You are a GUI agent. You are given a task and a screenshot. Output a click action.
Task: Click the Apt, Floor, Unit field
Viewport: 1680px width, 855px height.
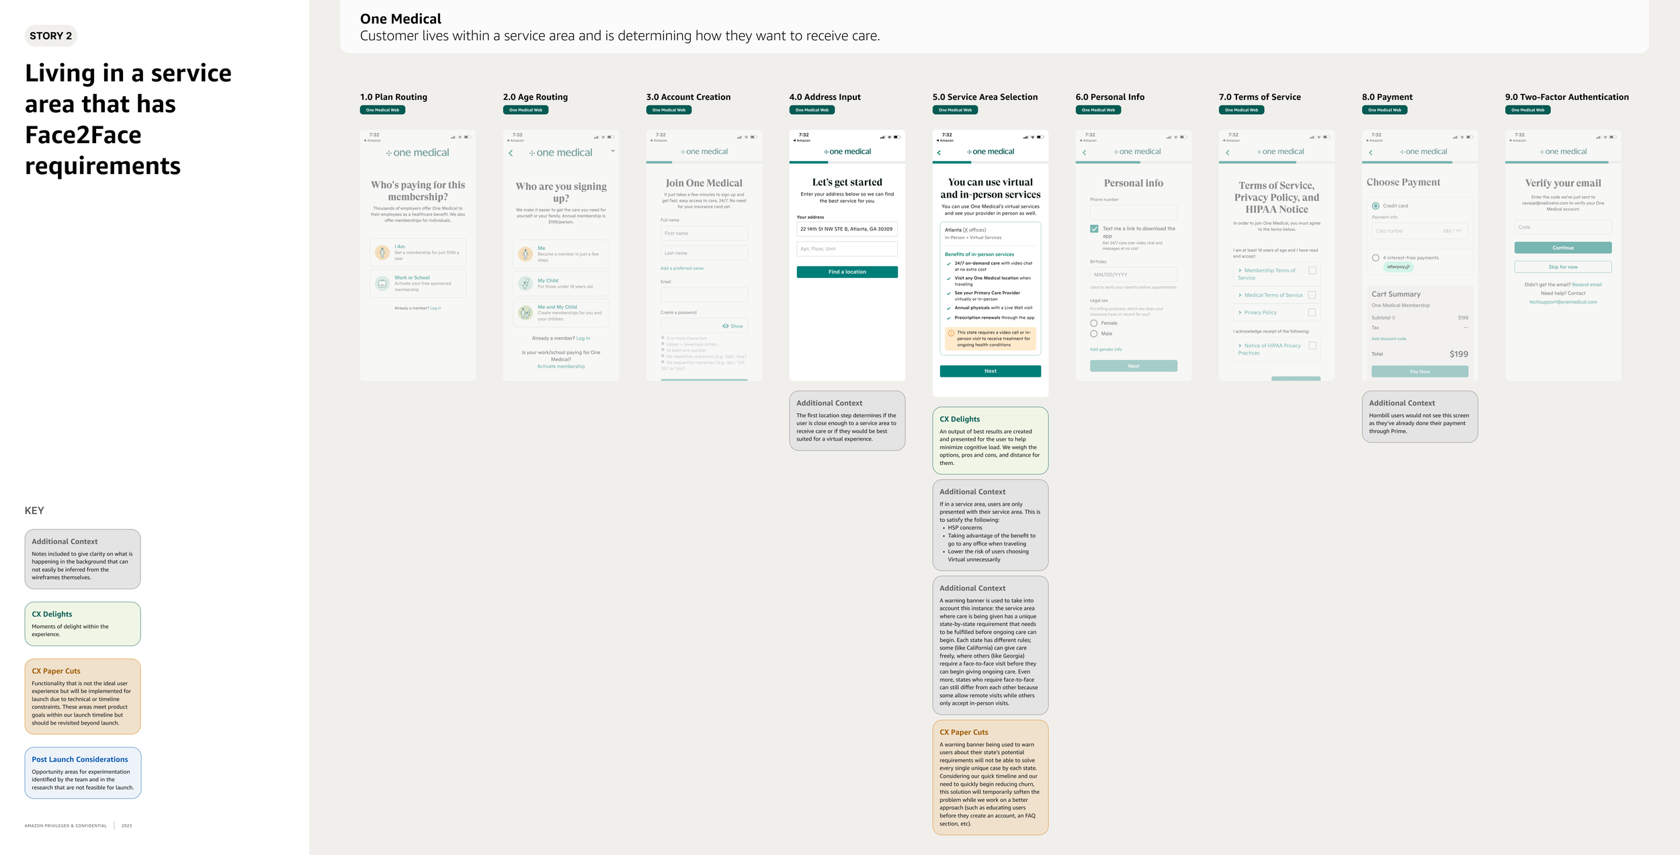coord(847,249)
